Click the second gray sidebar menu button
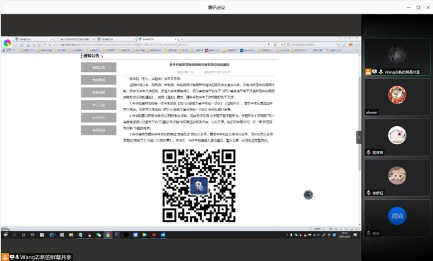433x261 pixels. 98,80
